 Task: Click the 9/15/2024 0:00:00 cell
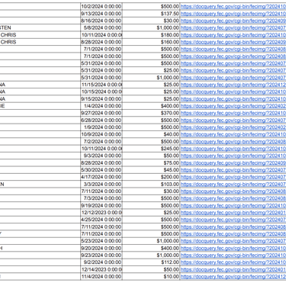coord(101,99)
